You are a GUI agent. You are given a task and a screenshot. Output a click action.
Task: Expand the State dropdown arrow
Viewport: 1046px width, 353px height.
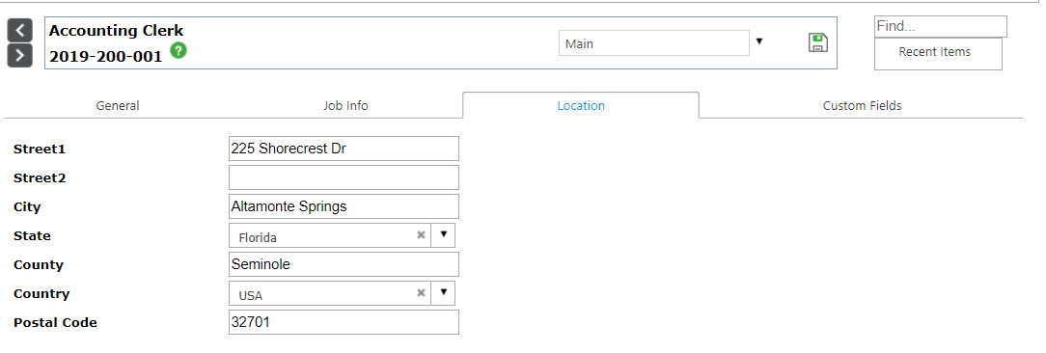coord(444,235)
